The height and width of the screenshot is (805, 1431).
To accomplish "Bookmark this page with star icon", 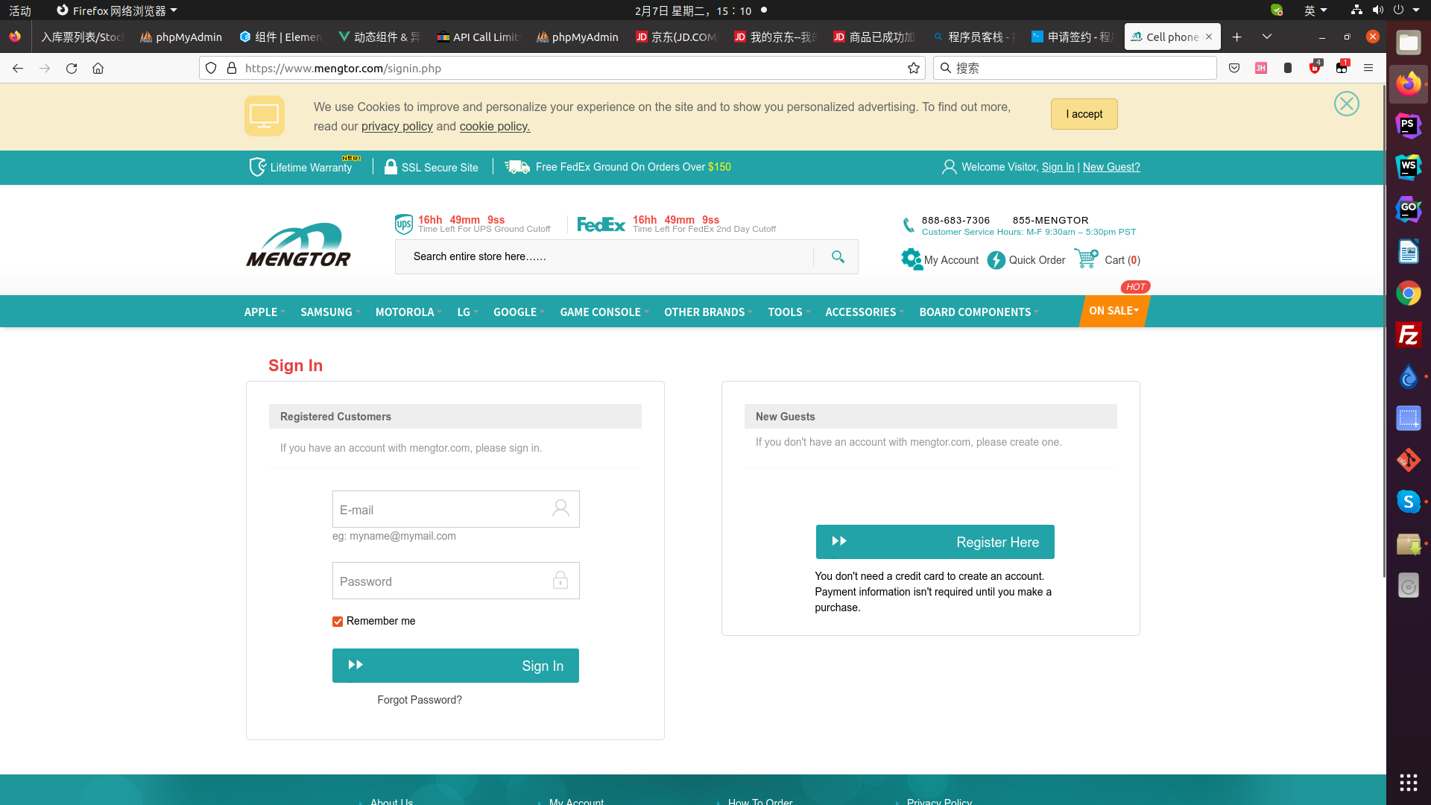I will pyautogui.click(x=914, y=68).
